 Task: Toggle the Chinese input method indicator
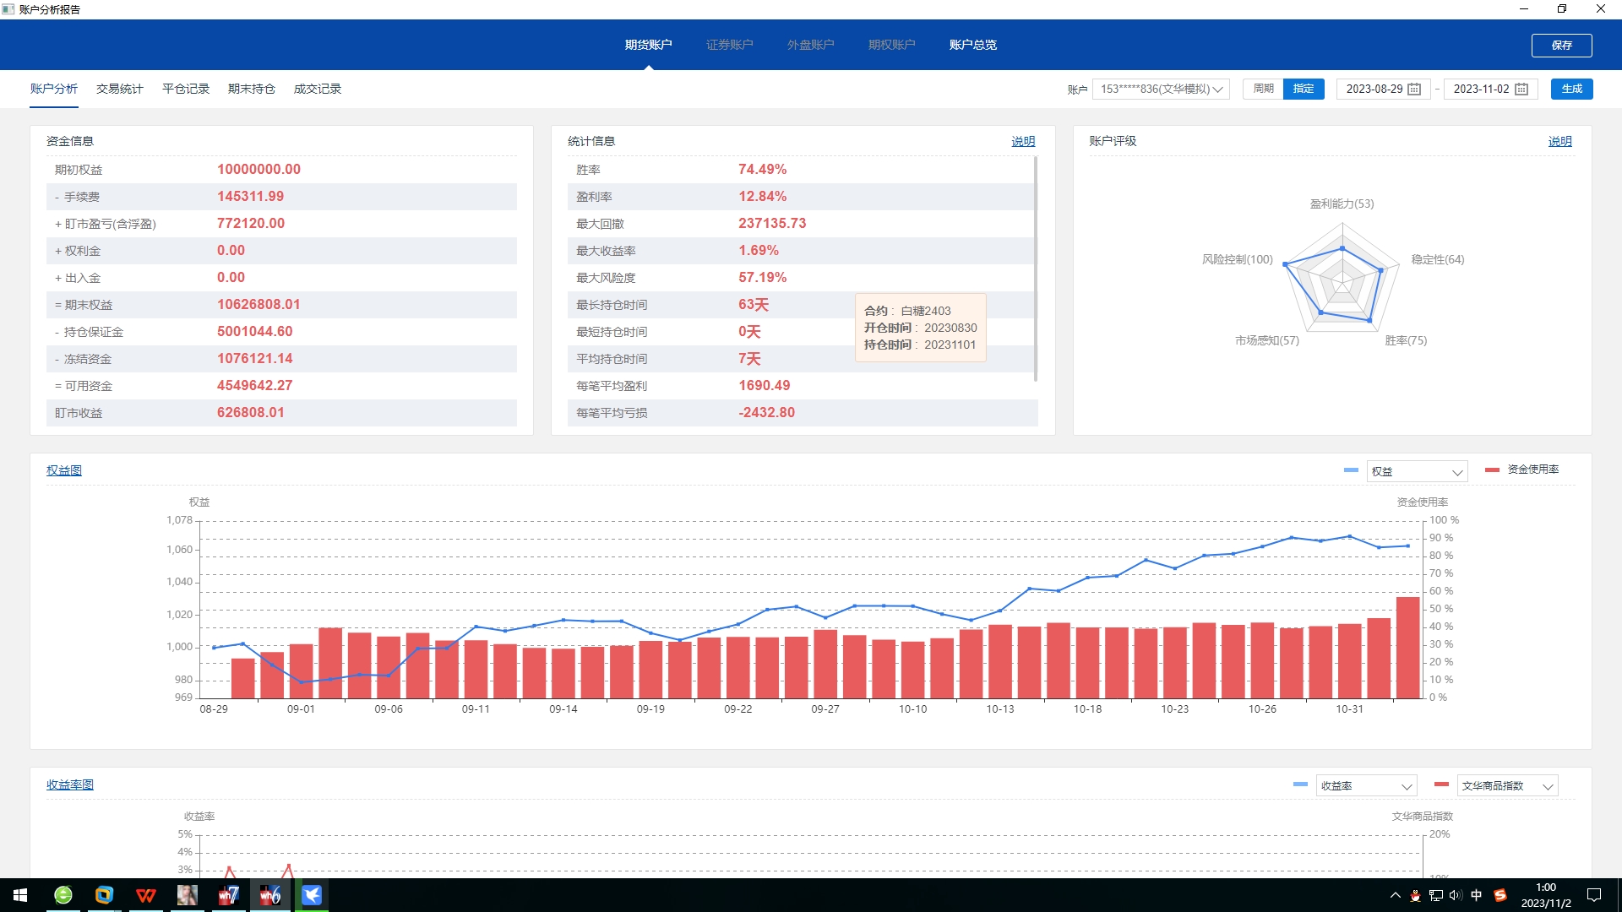pyautogui.click(x=1476, y=895)
